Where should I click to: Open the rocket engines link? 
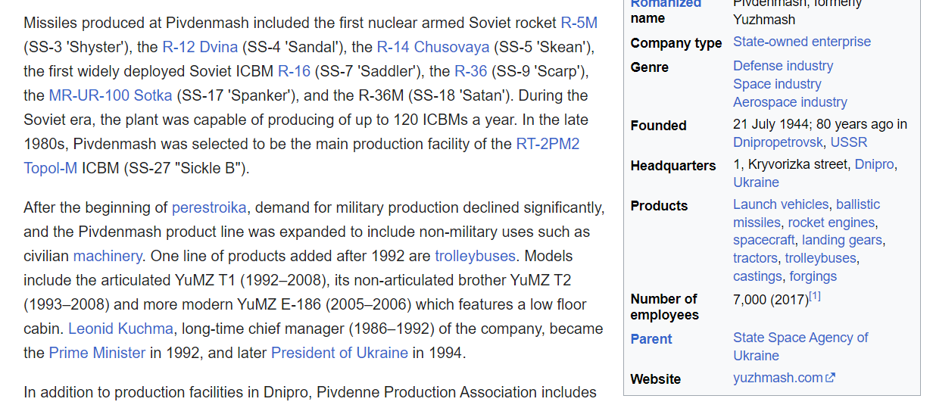click(x=832, y=223)
